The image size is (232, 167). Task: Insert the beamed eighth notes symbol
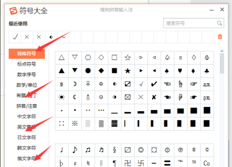88,150
